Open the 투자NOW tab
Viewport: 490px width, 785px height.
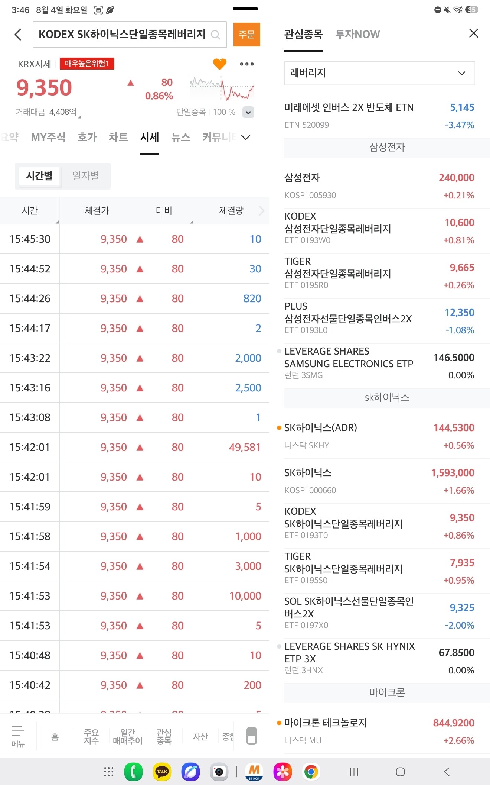[357, 35]
